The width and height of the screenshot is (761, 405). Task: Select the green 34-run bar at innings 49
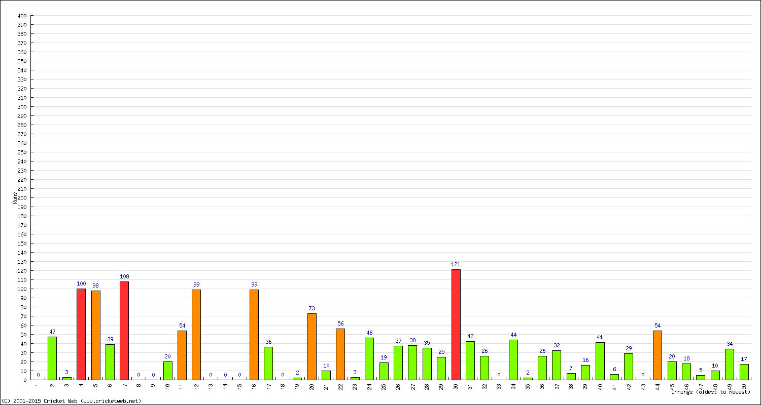pos(730,364)
